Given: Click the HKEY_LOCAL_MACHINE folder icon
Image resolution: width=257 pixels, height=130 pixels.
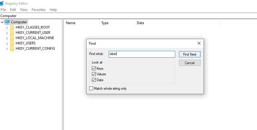Looking at the screenshot, I should pyautogui.click(x=12, y=38).
